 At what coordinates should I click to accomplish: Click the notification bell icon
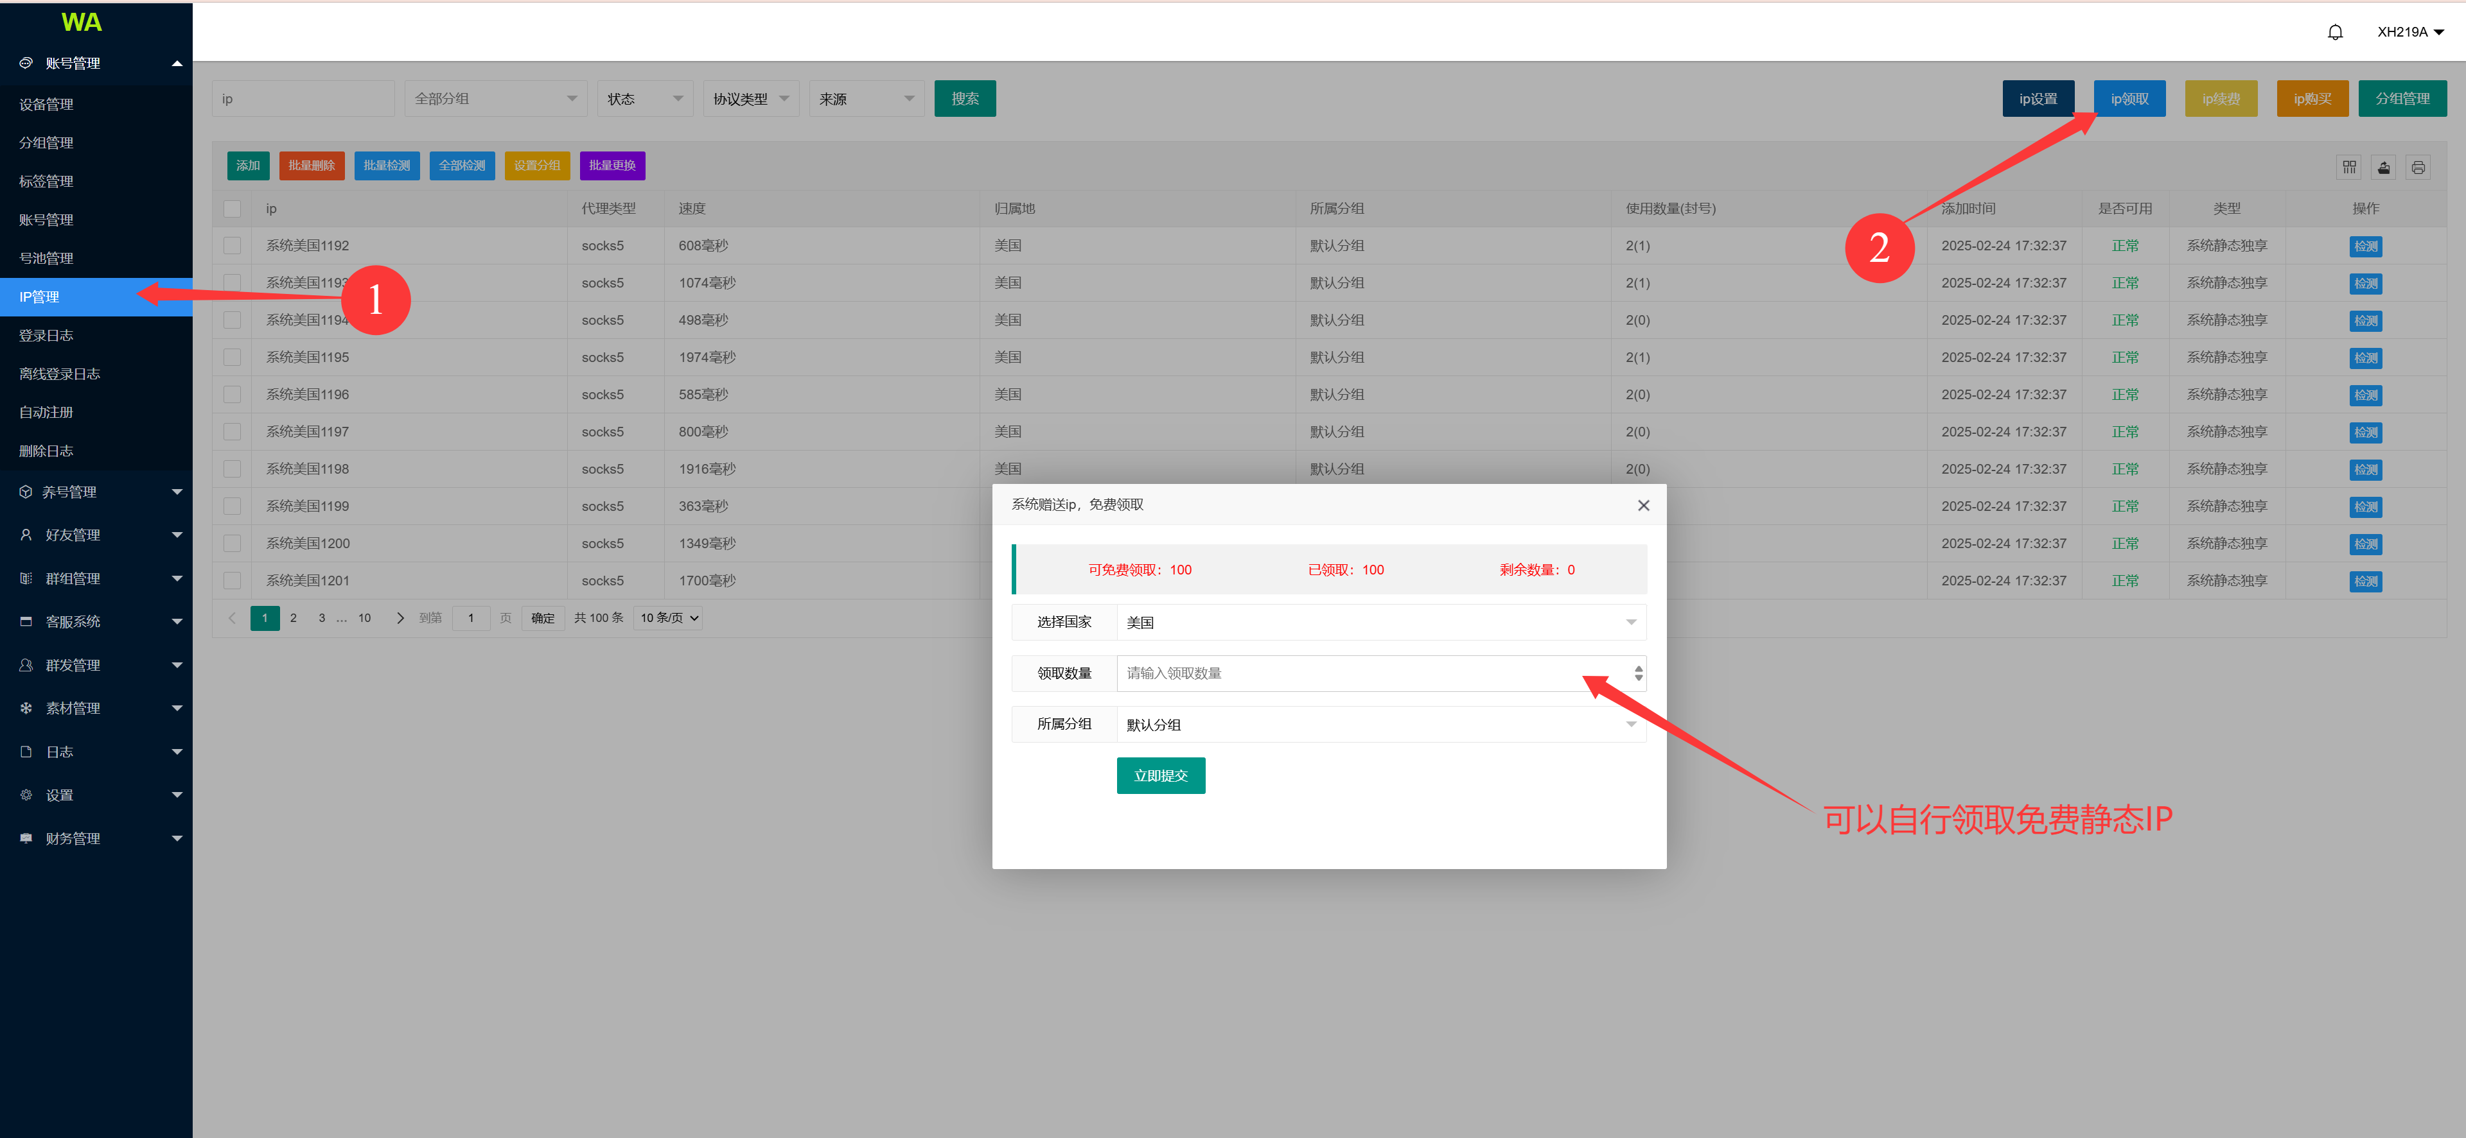pos(2335,33)
